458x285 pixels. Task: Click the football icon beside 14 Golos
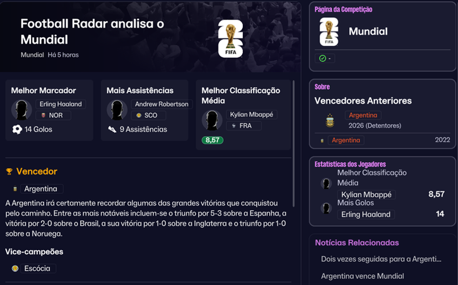tap(17, 129)
